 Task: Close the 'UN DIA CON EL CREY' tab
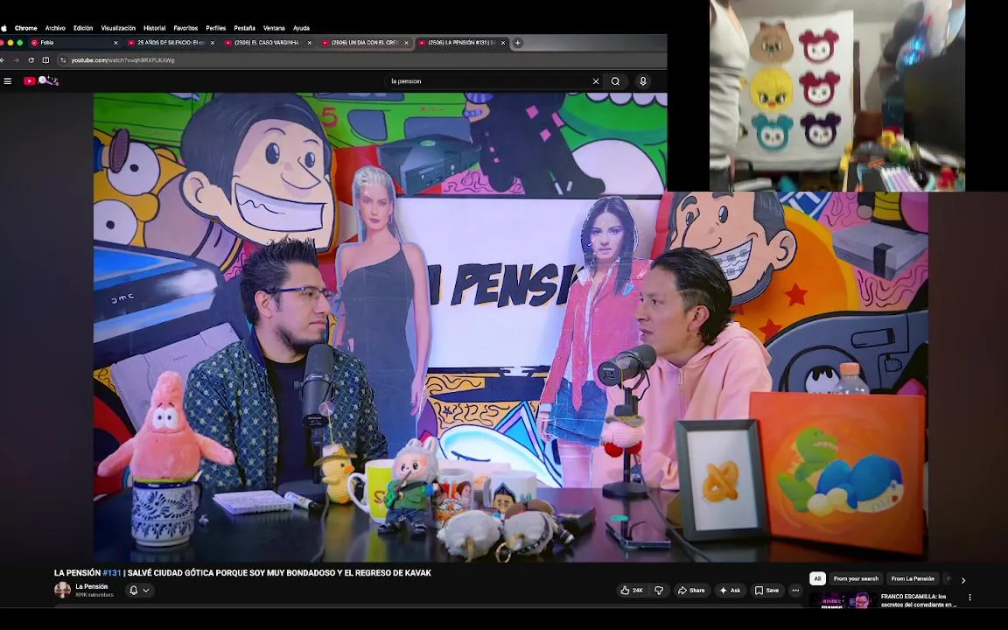(406, 42)
